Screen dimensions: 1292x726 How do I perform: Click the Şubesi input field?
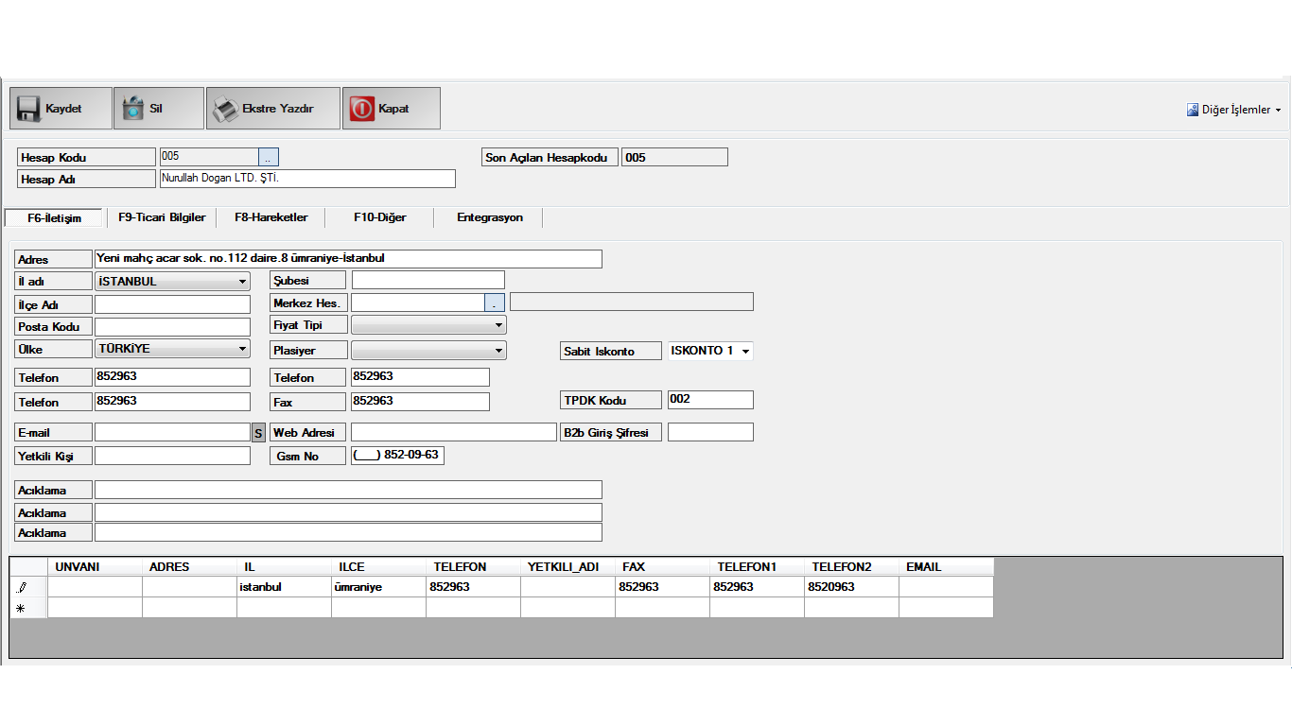428,280
